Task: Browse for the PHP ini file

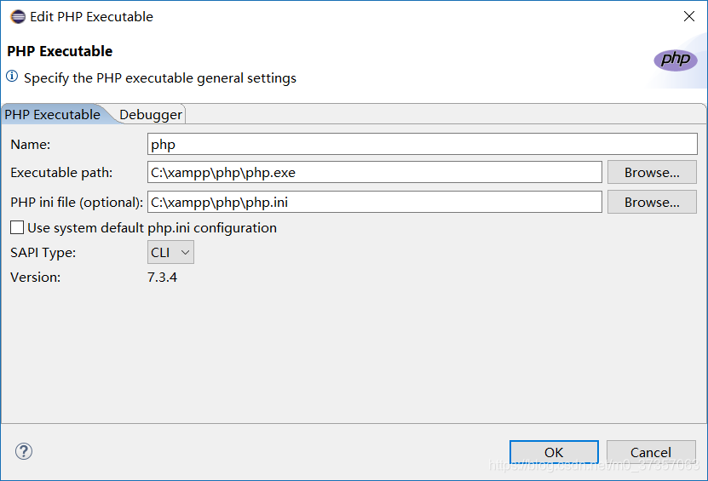Action: (x=652, y=202)
